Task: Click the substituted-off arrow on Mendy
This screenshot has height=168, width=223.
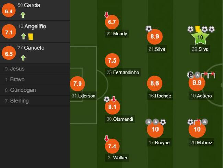Action: pyautogui.click(x=106, y=15)
